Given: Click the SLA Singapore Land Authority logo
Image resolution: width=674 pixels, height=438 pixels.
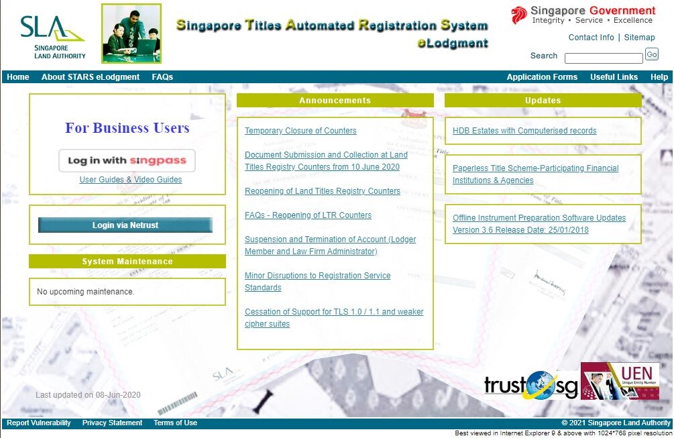Looking at the screenshot, I should (x=52, y=37).
